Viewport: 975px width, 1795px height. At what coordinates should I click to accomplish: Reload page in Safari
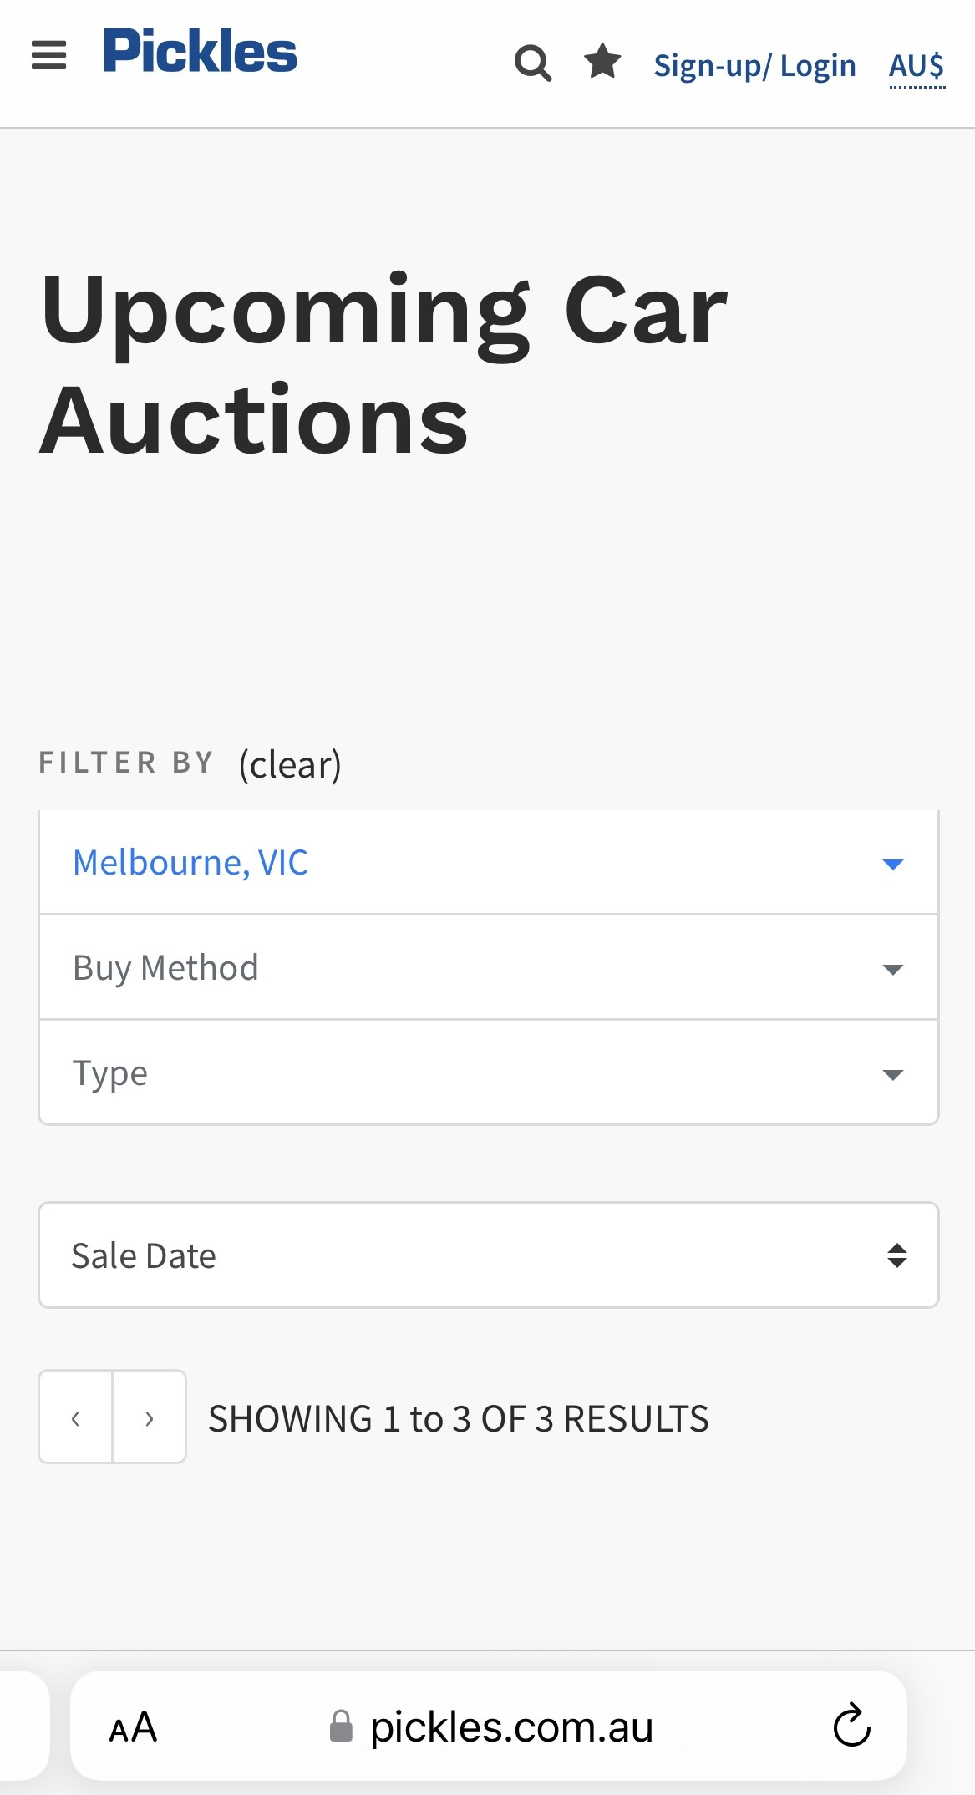tap(851, 1726)
